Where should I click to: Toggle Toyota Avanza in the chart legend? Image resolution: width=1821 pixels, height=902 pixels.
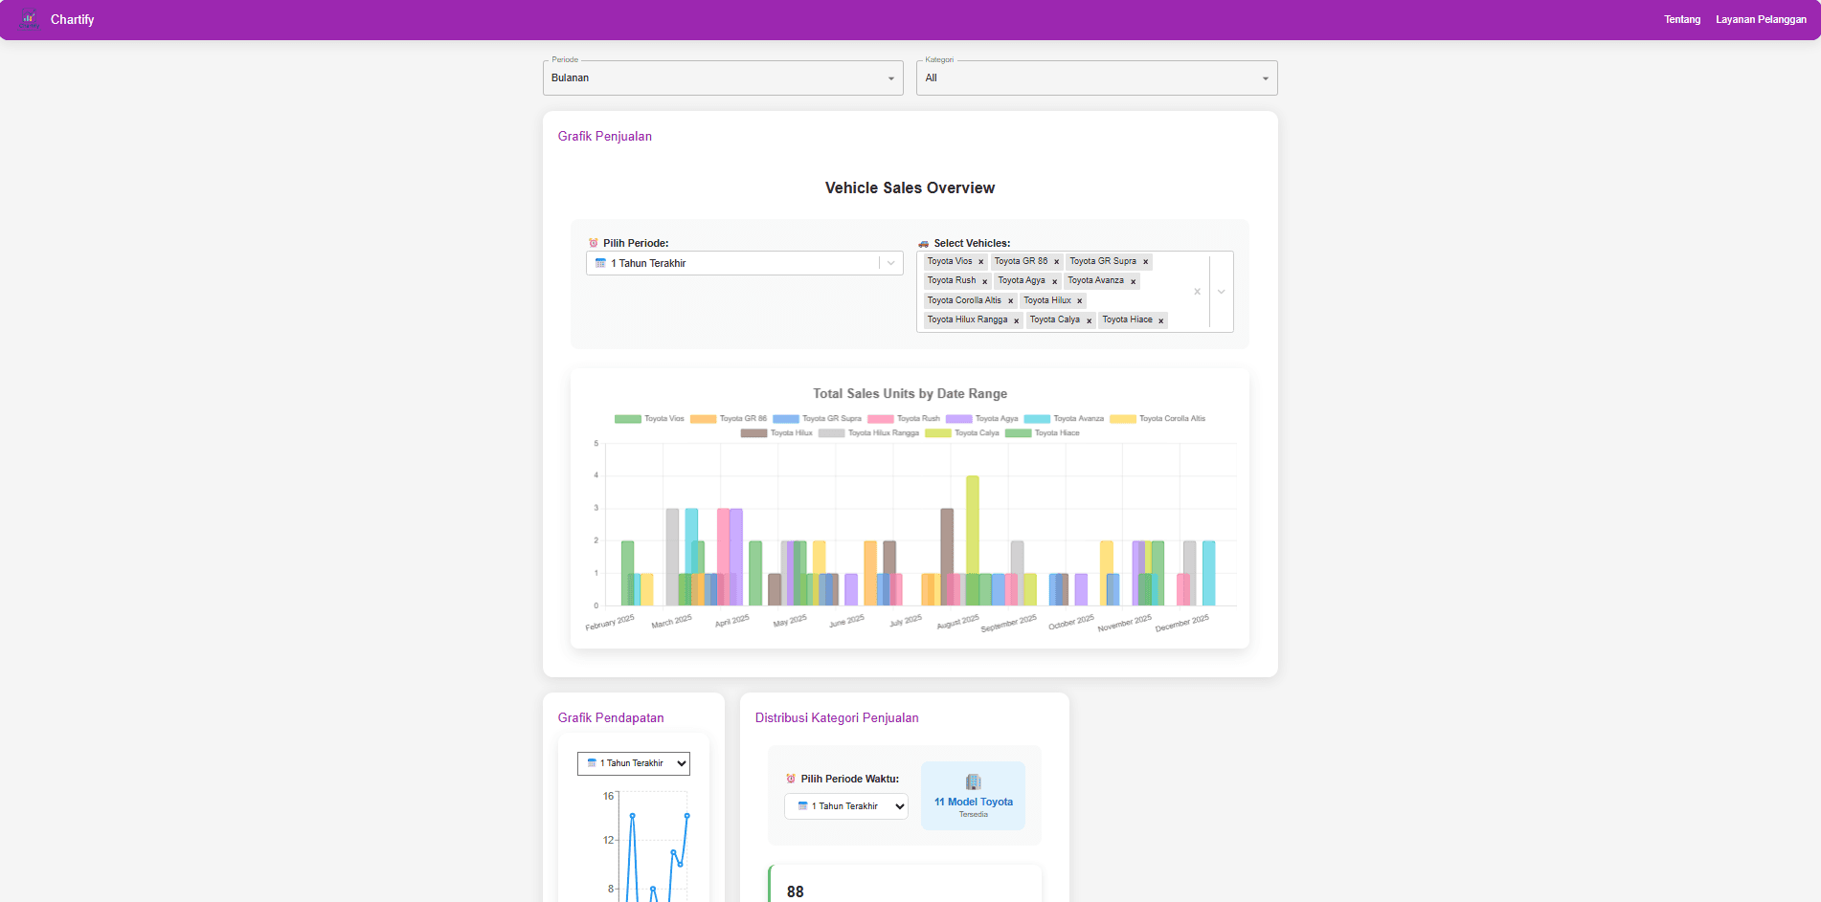(x=1064, y=419)
